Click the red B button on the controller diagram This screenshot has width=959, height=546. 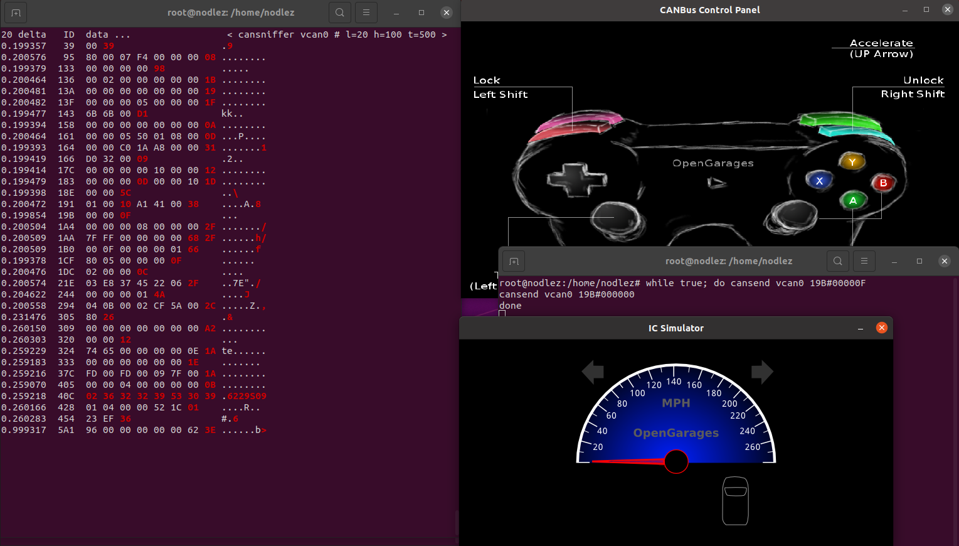(883, 183)
